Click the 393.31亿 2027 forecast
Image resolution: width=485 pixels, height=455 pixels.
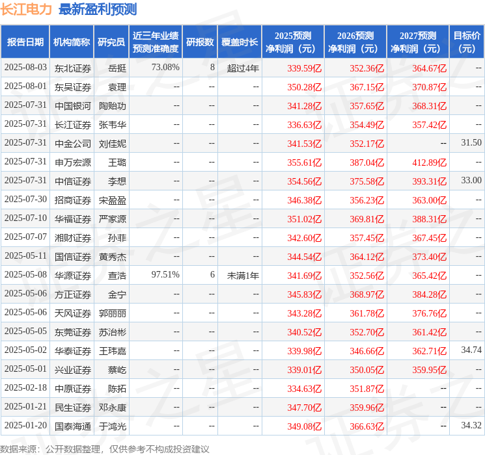pyautogui.click(x=429, y=181)
